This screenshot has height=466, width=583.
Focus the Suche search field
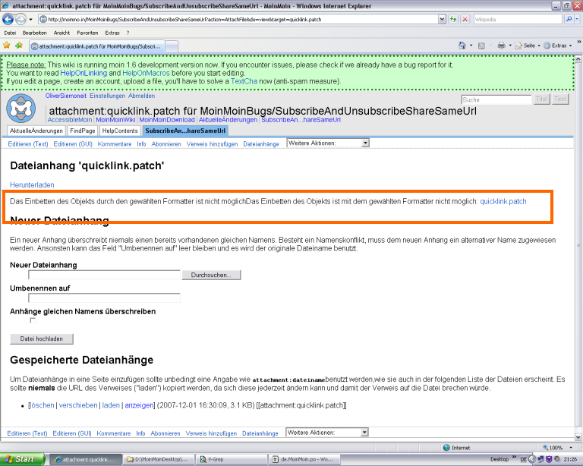(496, 99)
